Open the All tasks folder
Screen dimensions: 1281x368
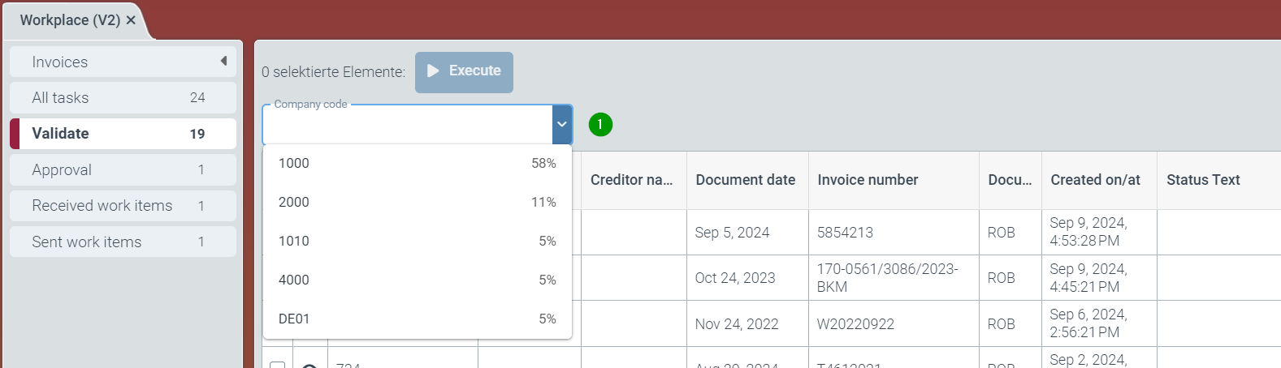tap(123, 98)
